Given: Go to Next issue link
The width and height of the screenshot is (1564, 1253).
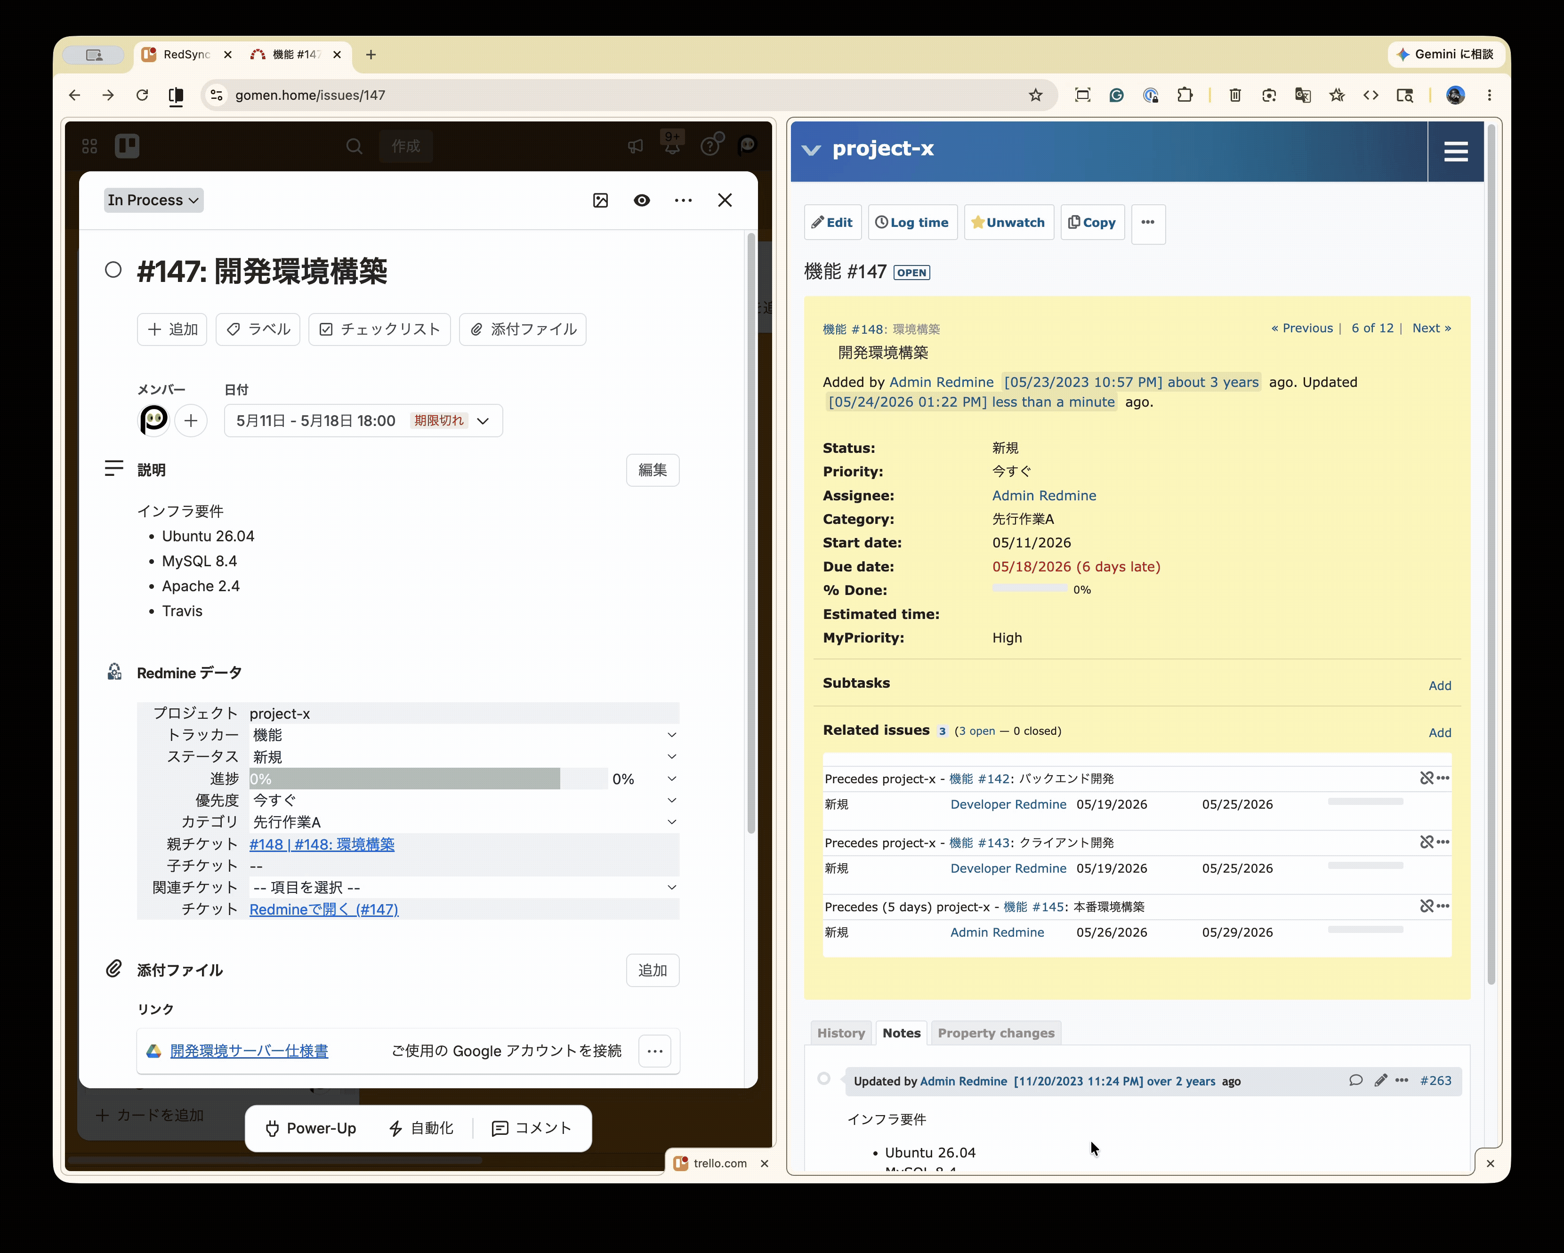Looking at the screenshot, I should point(1431,328).
